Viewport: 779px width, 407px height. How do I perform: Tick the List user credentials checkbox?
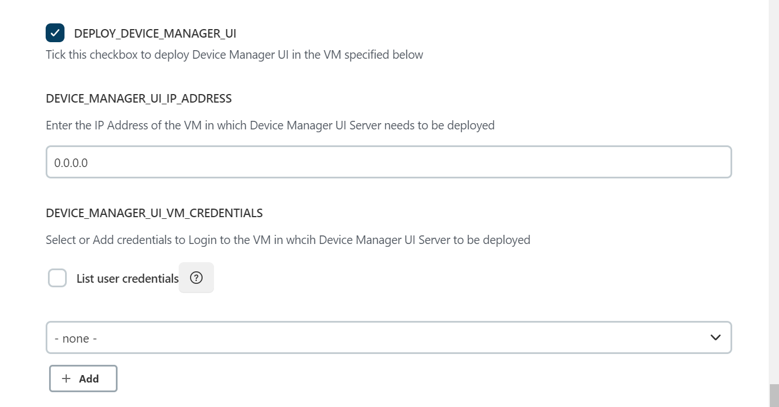click(58, 278)
